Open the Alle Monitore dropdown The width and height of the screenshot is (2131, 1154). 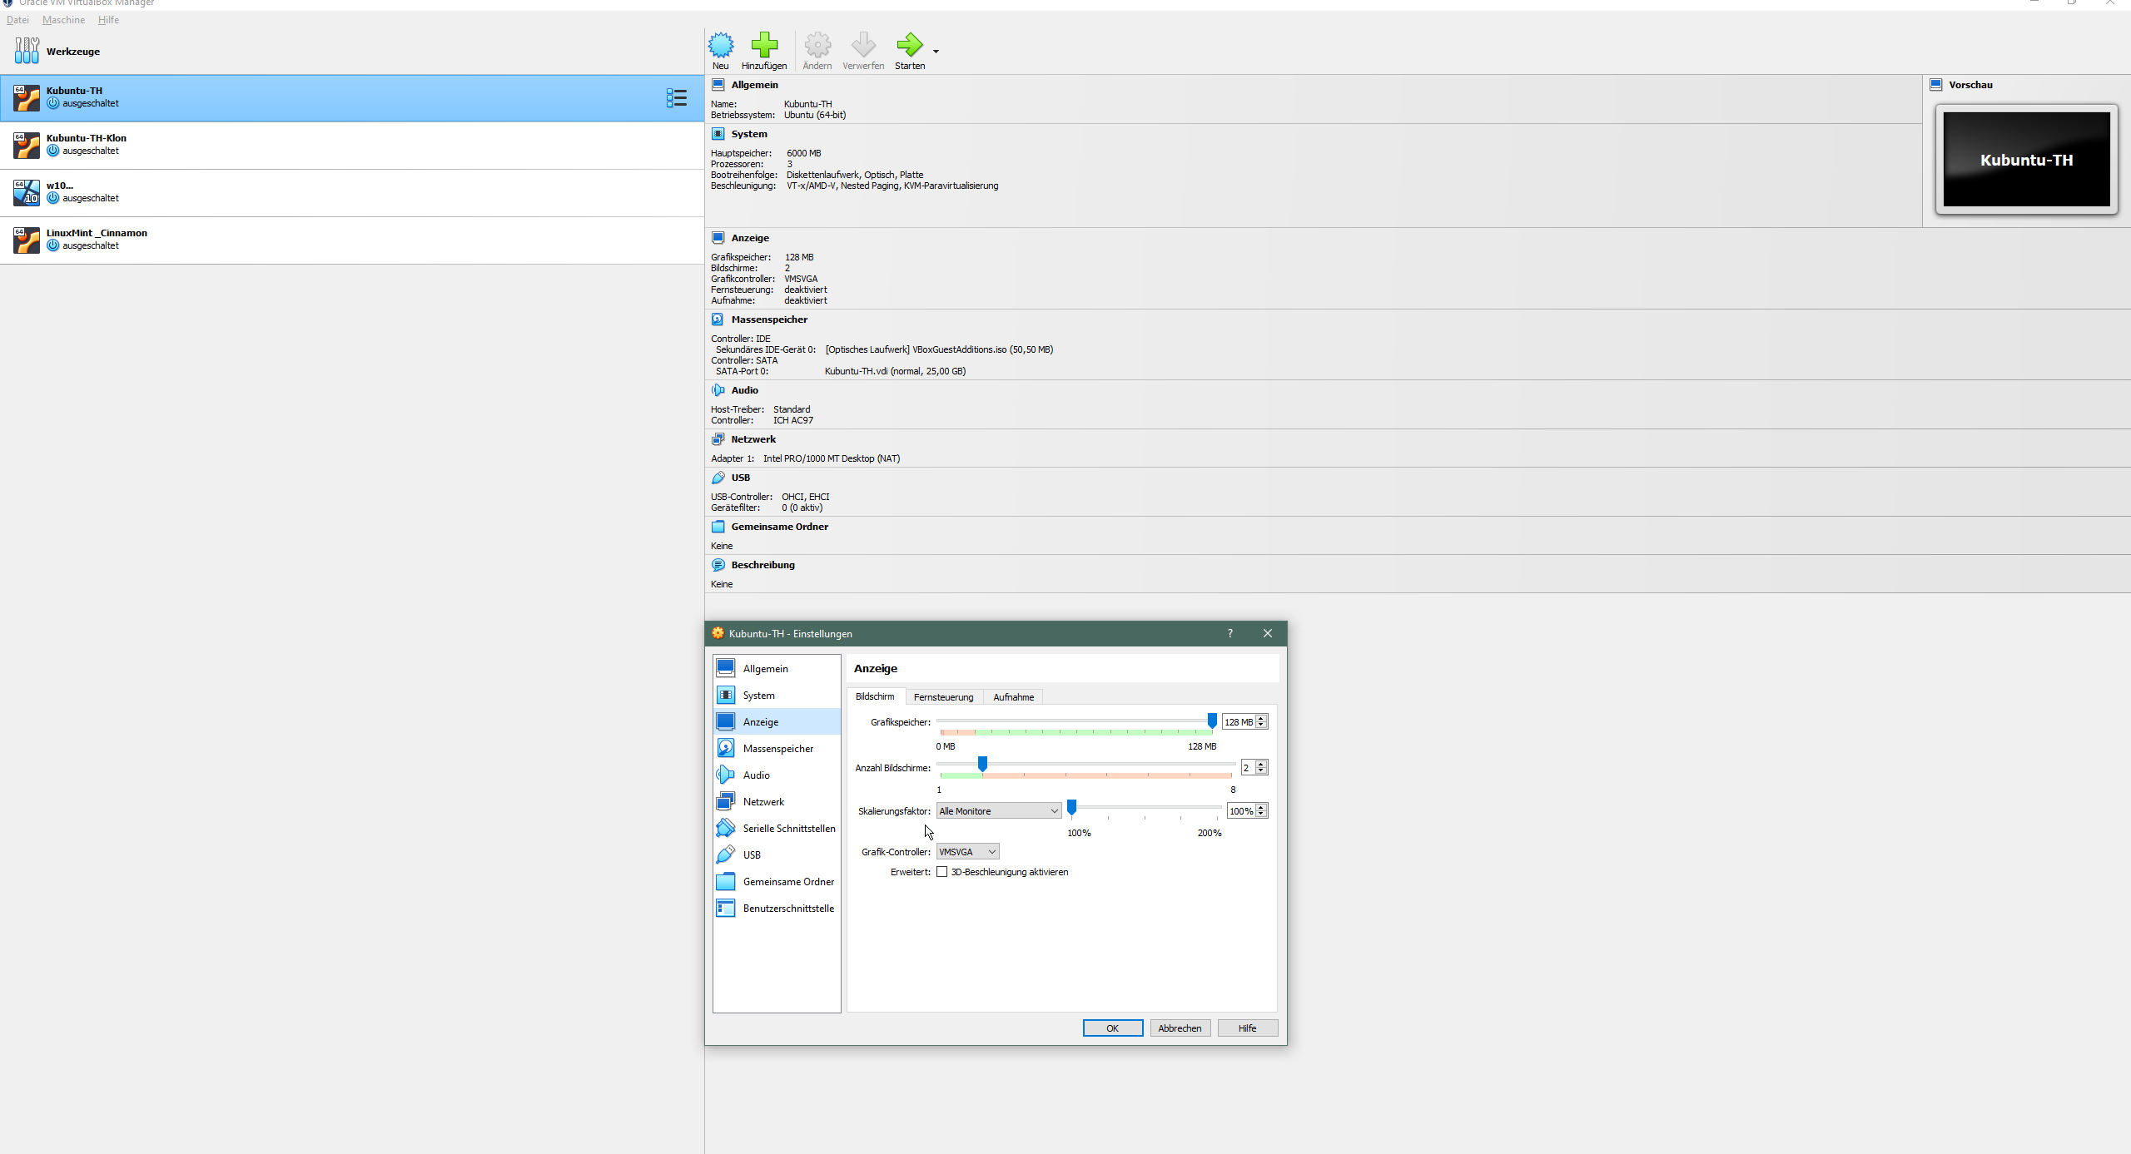[x=998, y=811]
